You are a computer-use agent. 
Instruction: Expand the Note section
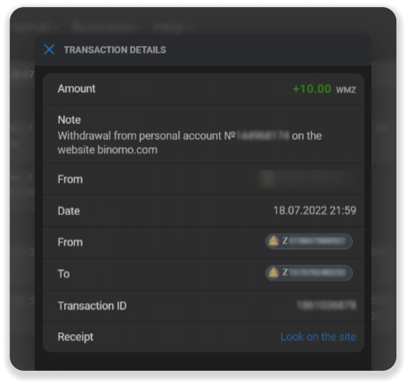[x=69, y=120]
